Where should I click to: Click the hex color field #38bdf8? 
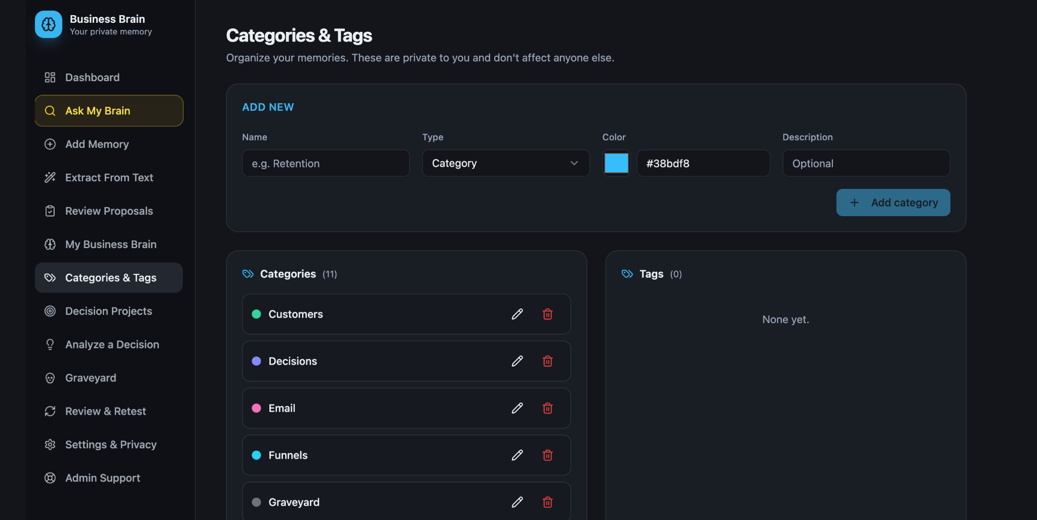(703, 163)
